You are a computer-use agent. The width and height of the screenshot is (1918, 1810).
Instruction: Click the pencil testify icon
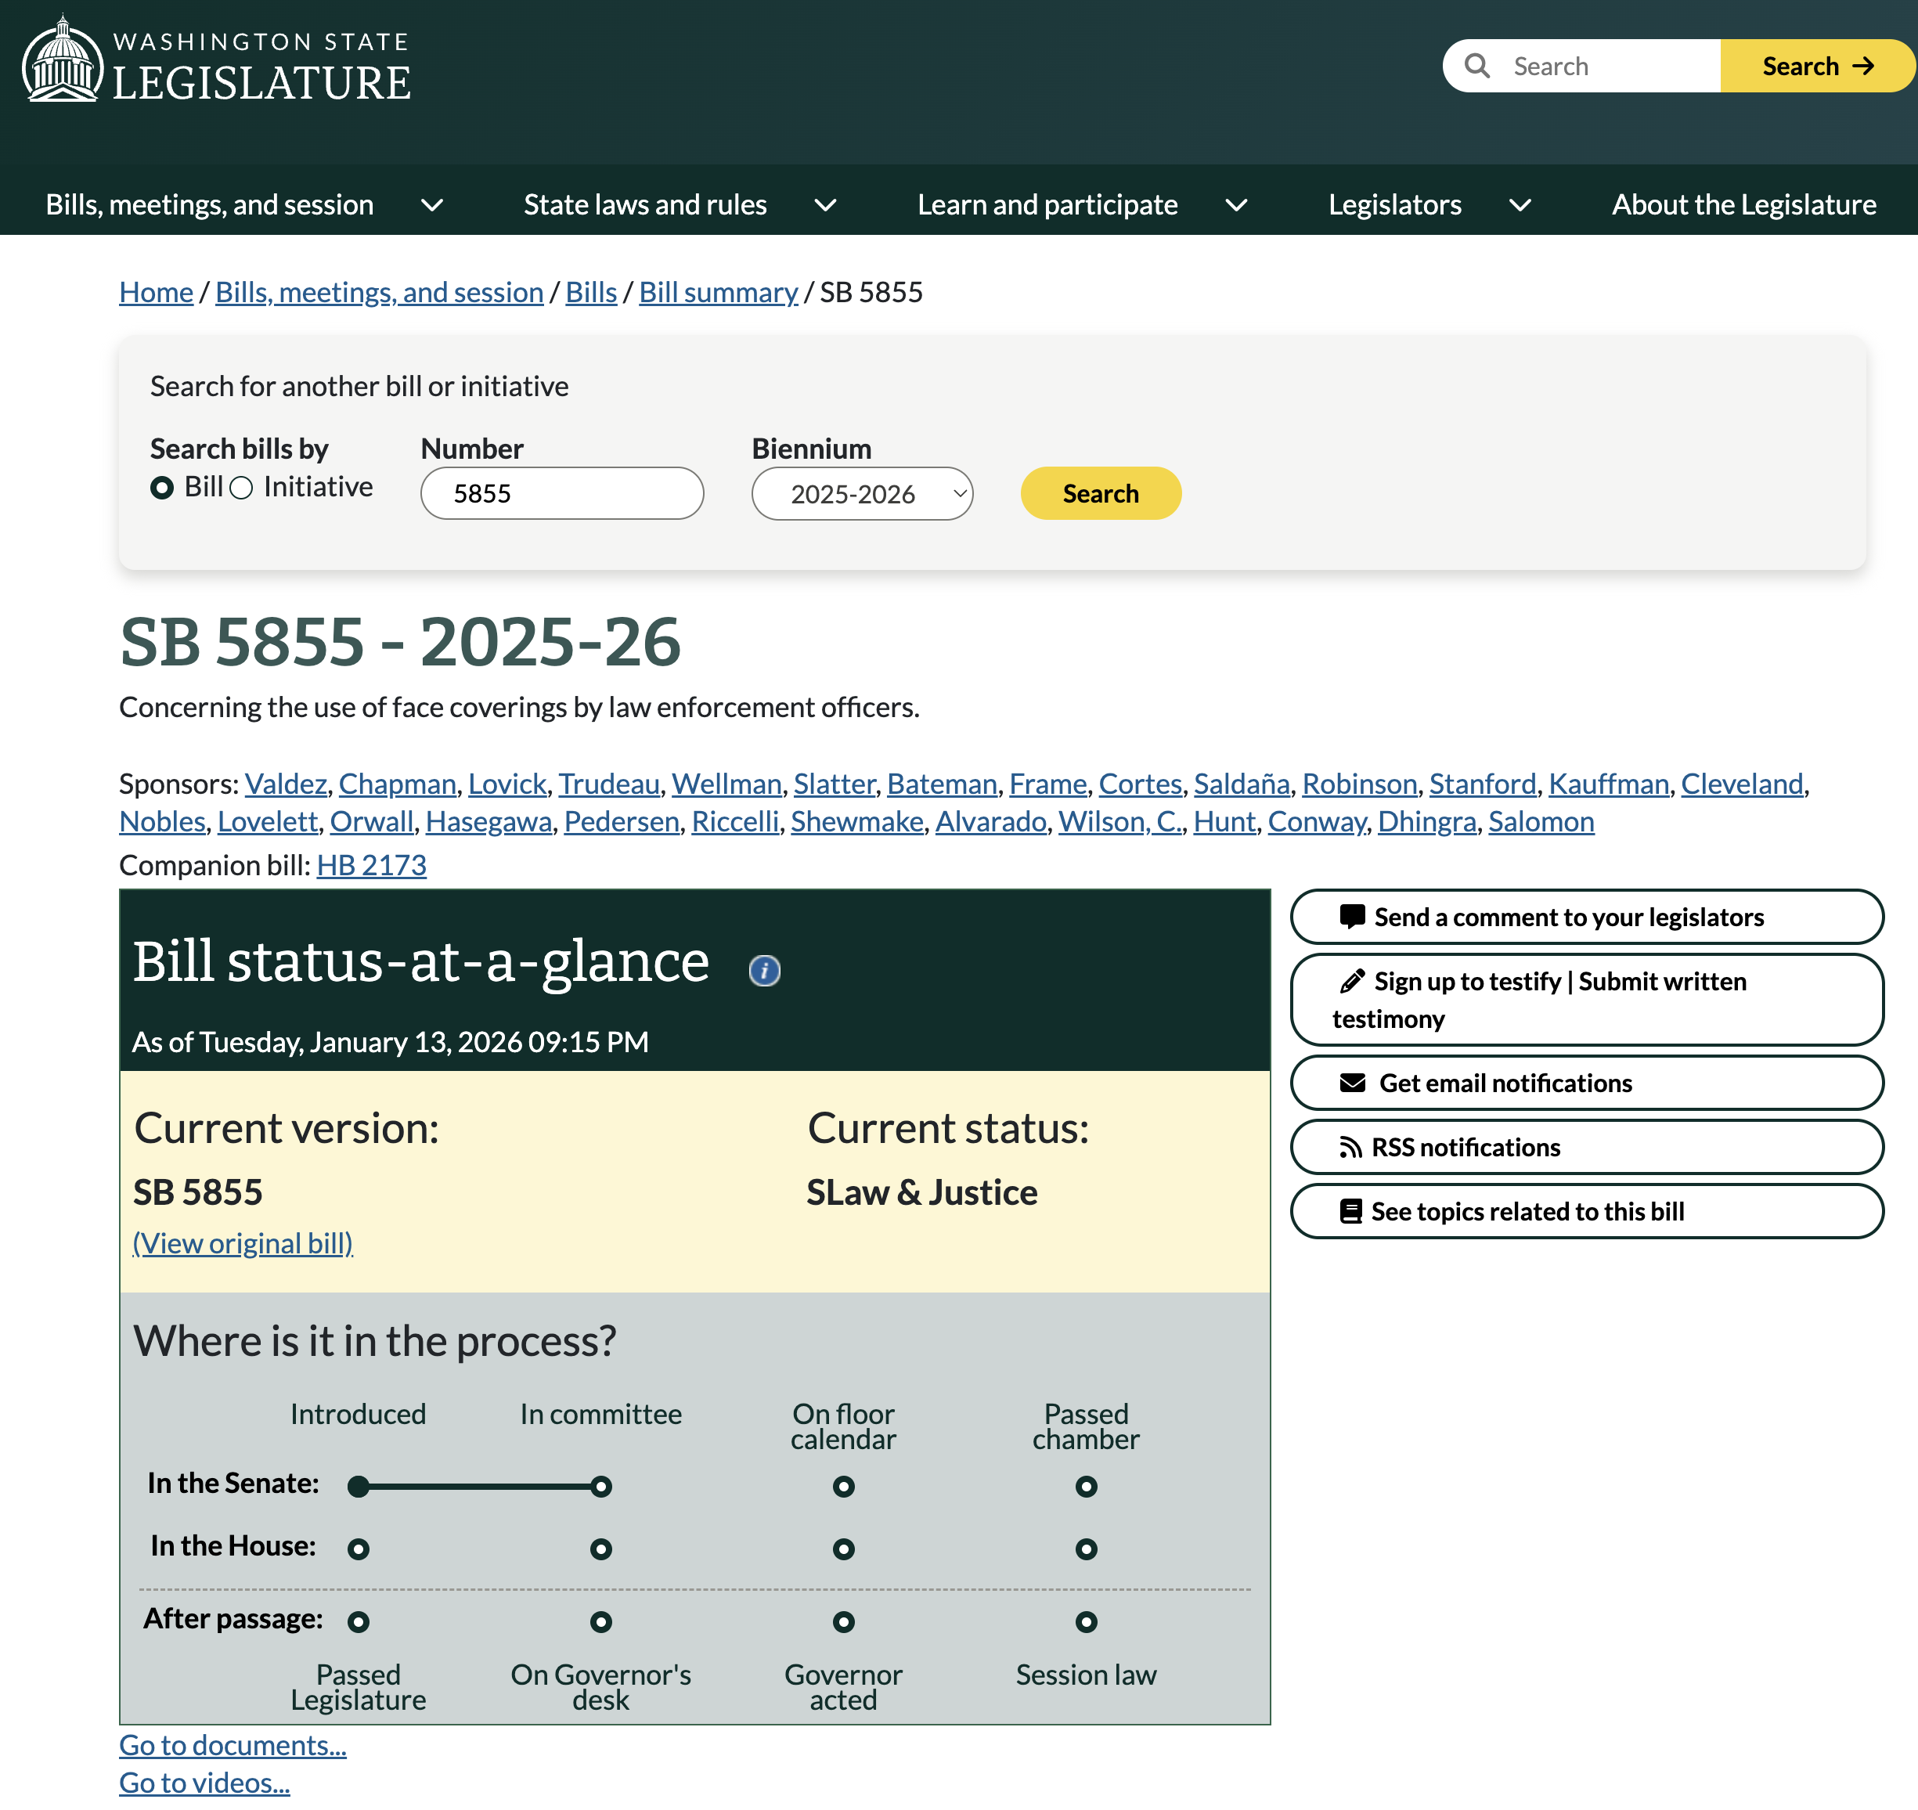[x=1352, y=980]
